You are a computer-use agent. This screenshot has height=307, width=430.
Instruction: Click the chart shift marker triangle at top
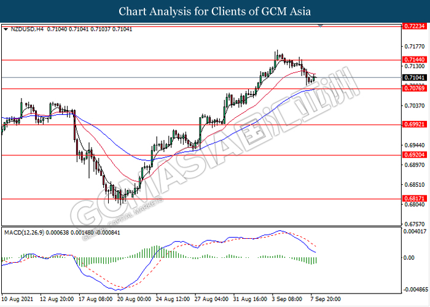(320, 26)
